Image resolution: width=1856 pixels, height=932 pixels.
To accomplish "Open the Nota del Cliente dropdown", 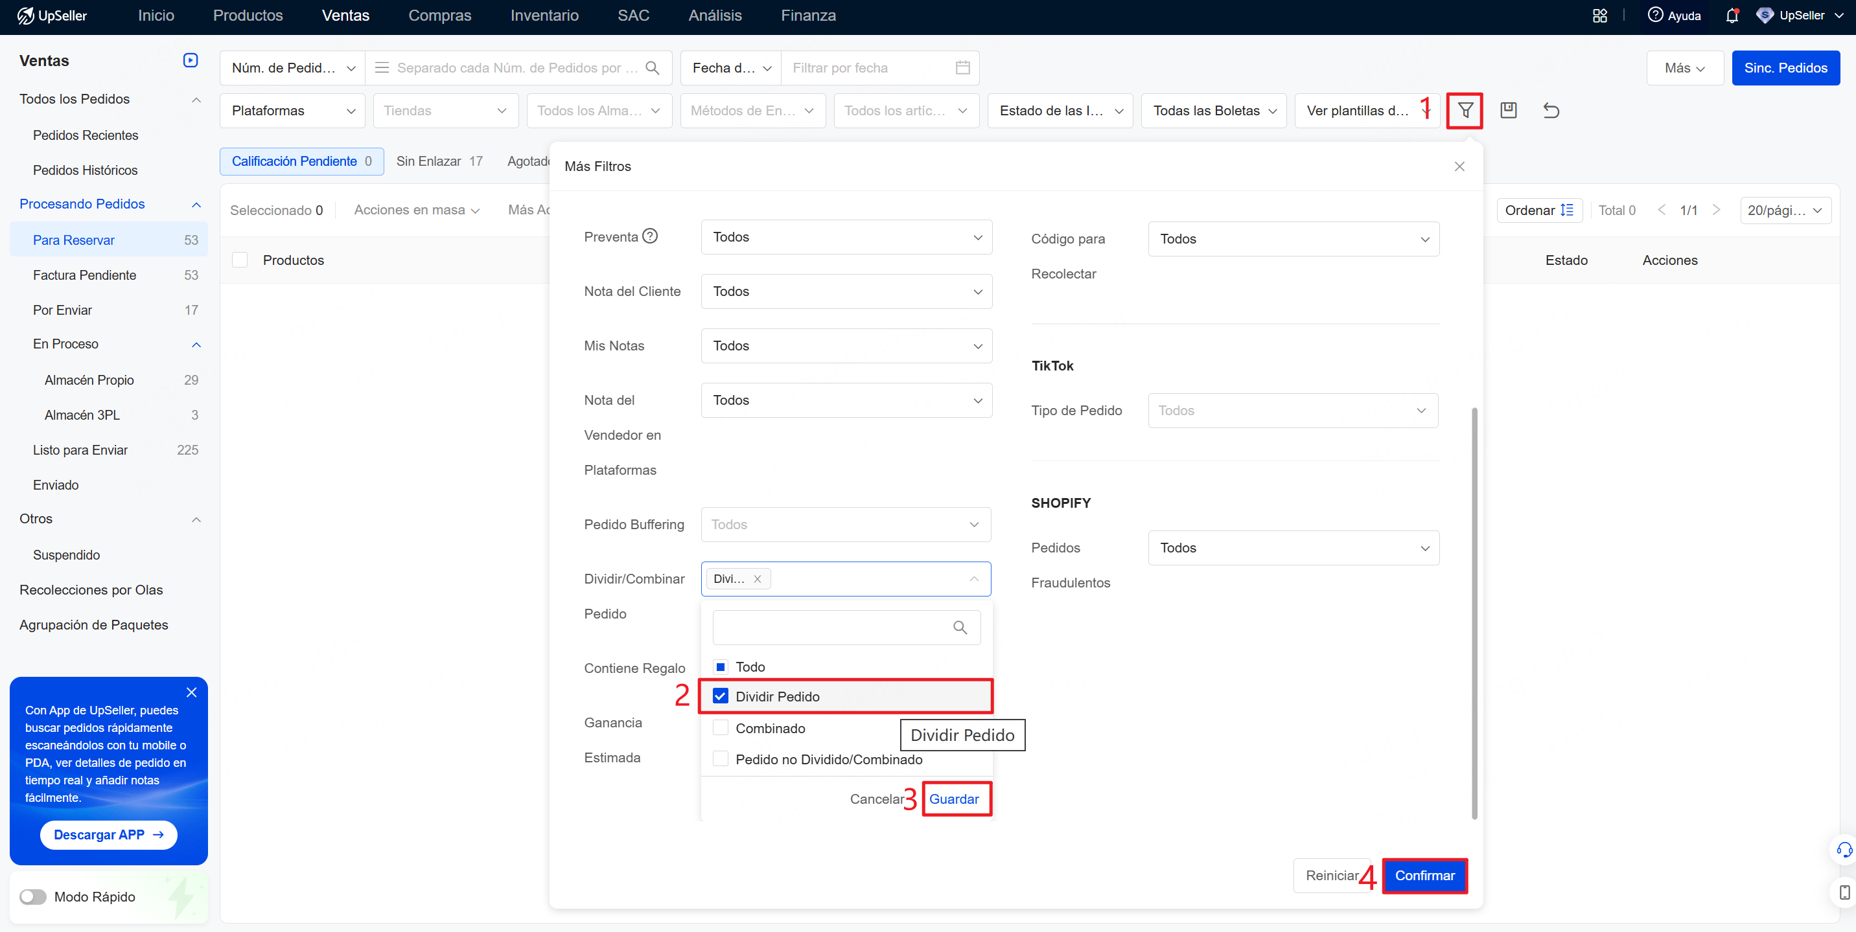I will 846,291.
